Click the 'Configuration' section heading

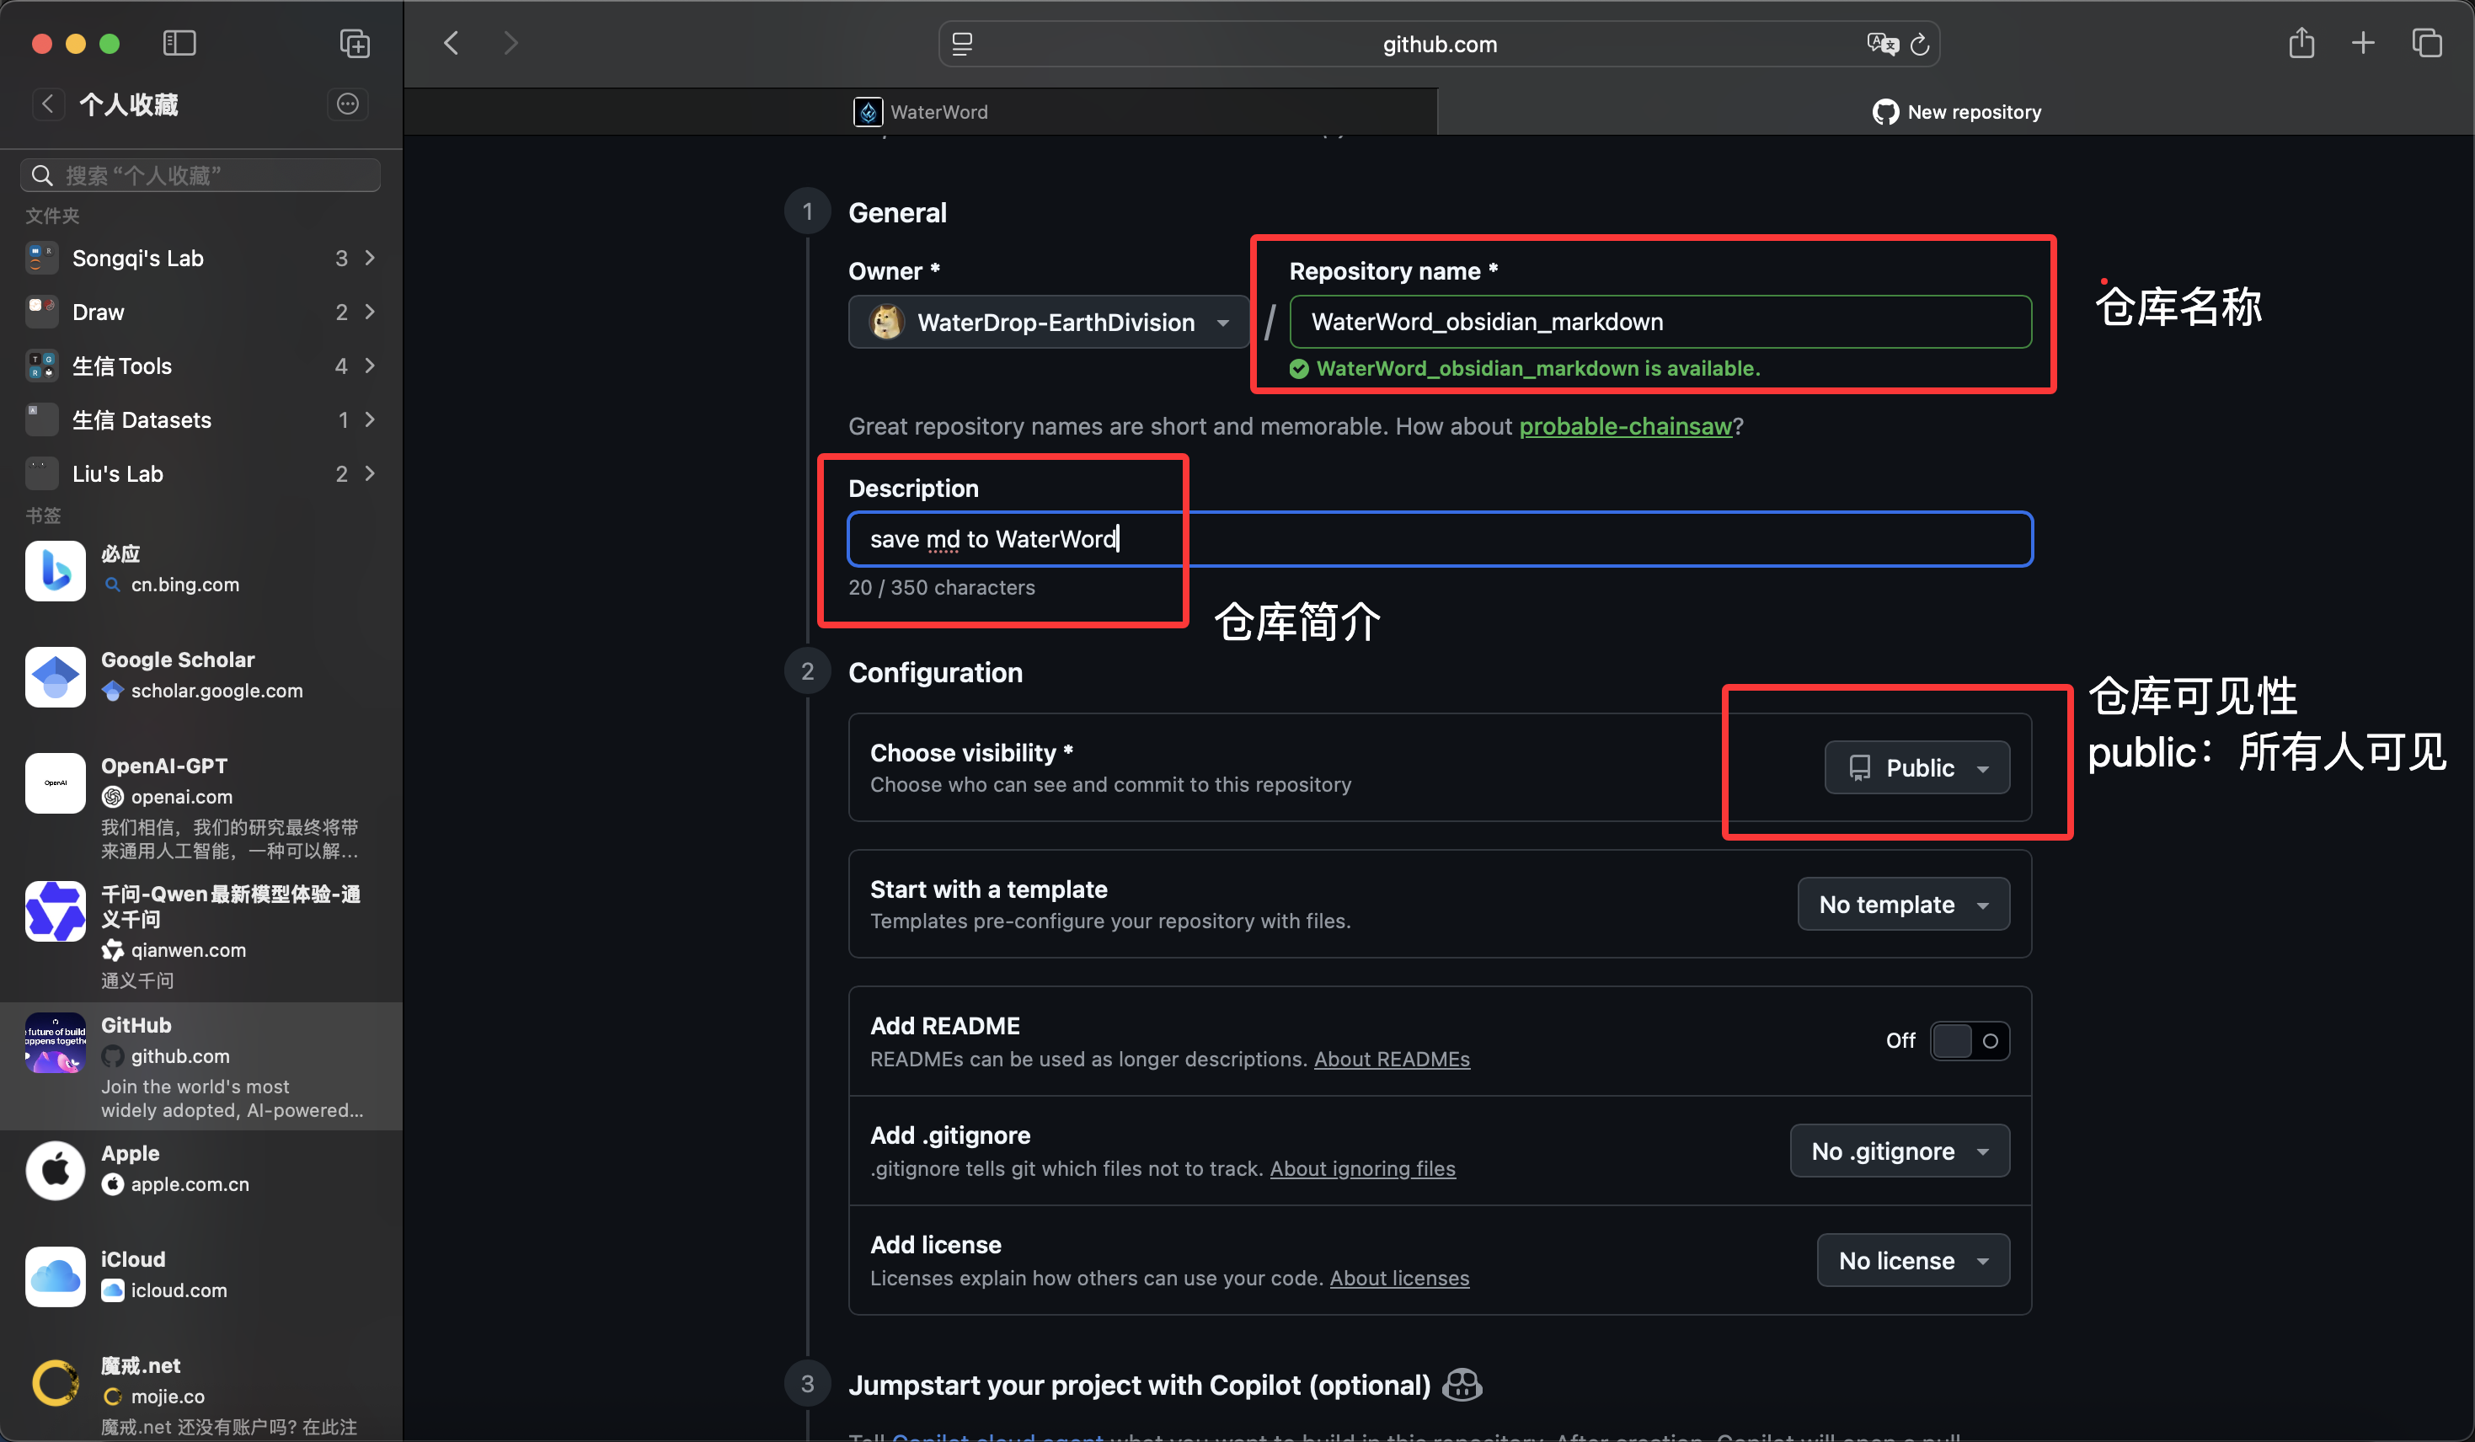click(936, 672)
